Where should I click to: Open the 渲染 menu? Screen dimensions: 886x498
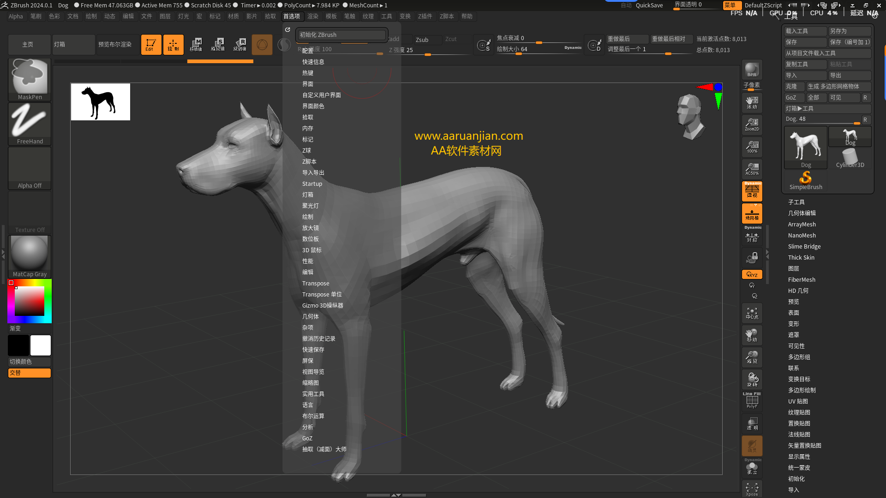pyautogui.click(x=313, y=16)
